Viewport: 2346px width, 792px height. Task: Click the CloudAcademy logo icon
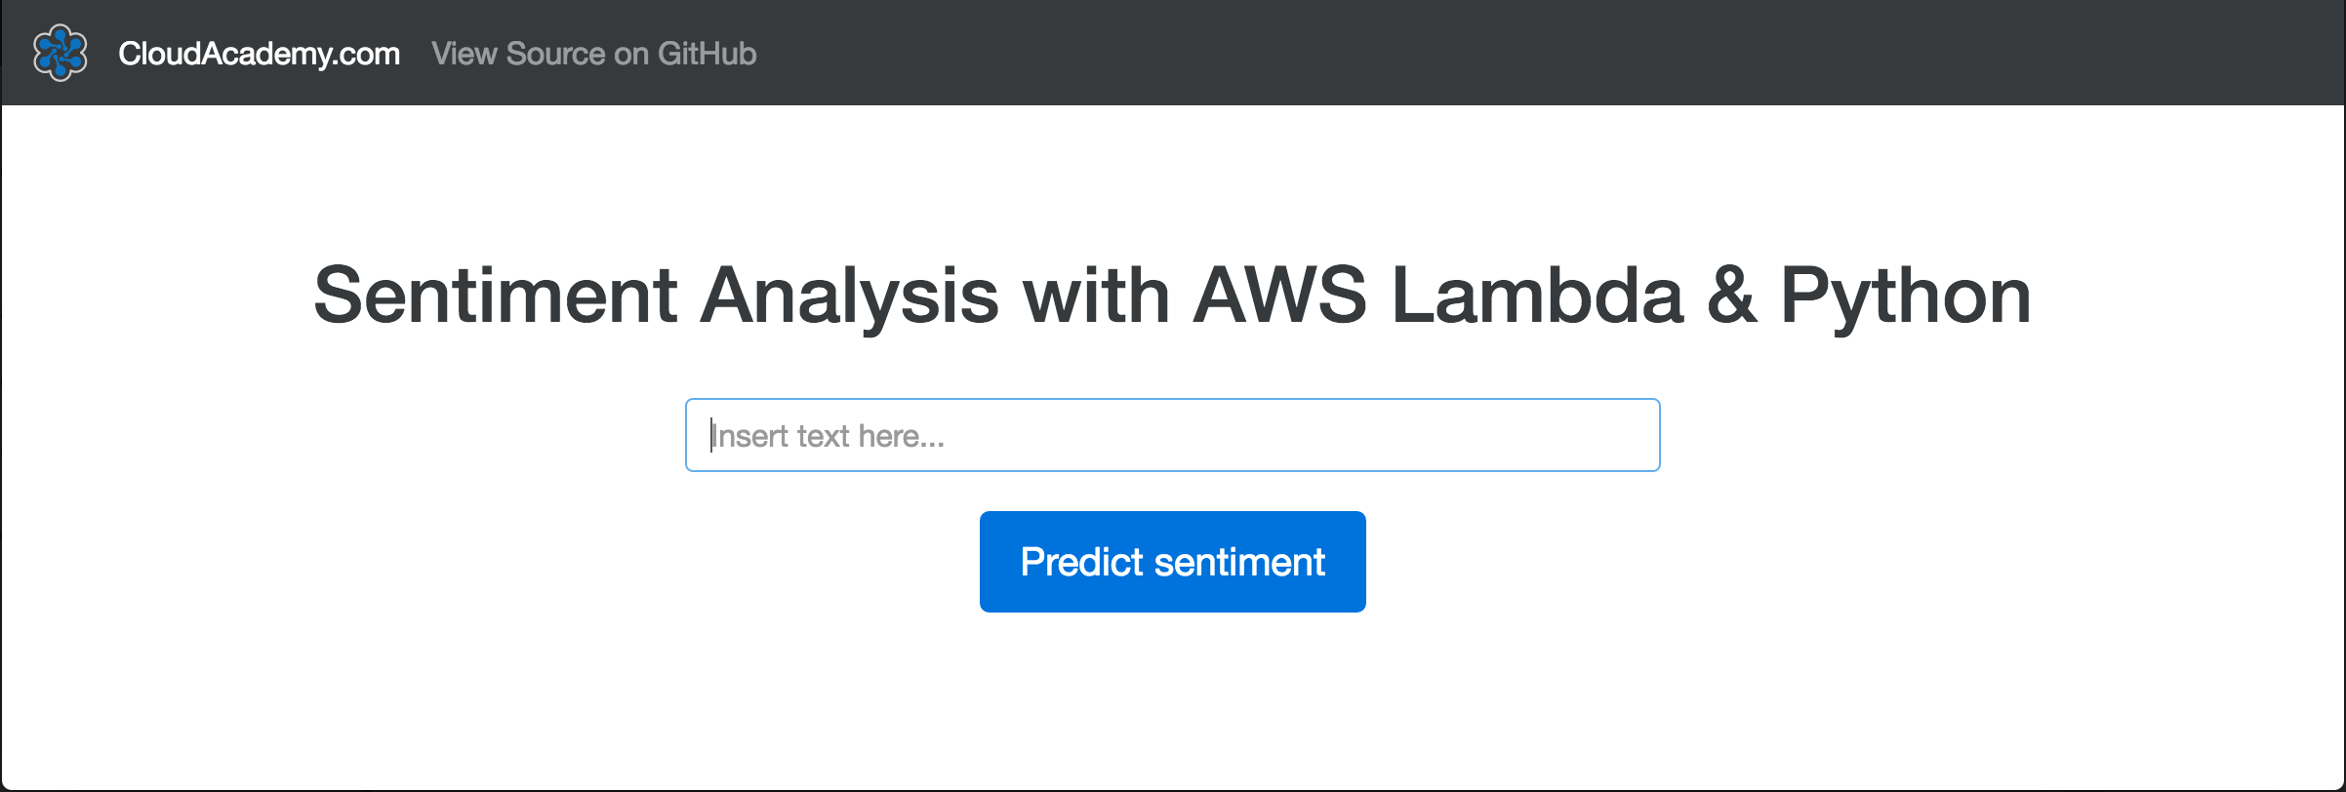click(x=60, y=53)
